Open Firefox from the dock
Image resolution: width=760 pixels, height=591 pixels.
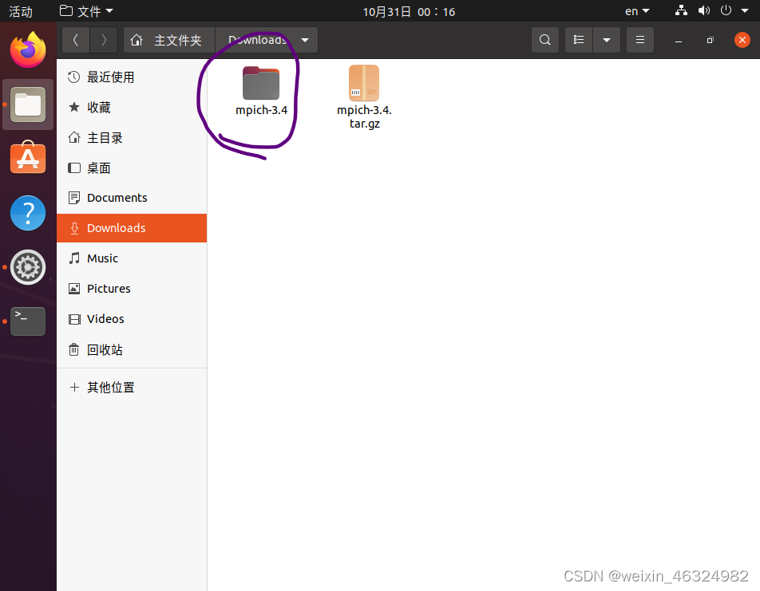click(28, 49)
